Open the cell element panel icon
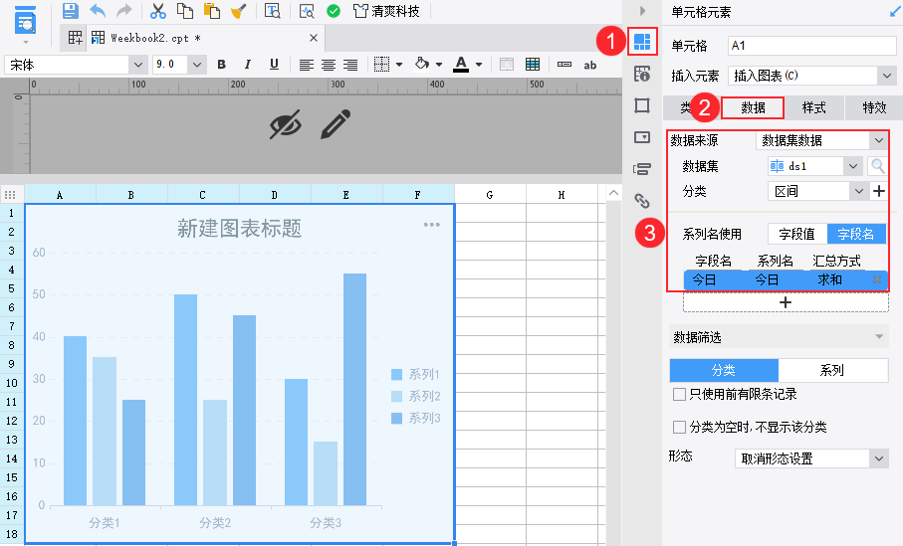This screenshot has width=903, height=546. click(x=642, y=42)
